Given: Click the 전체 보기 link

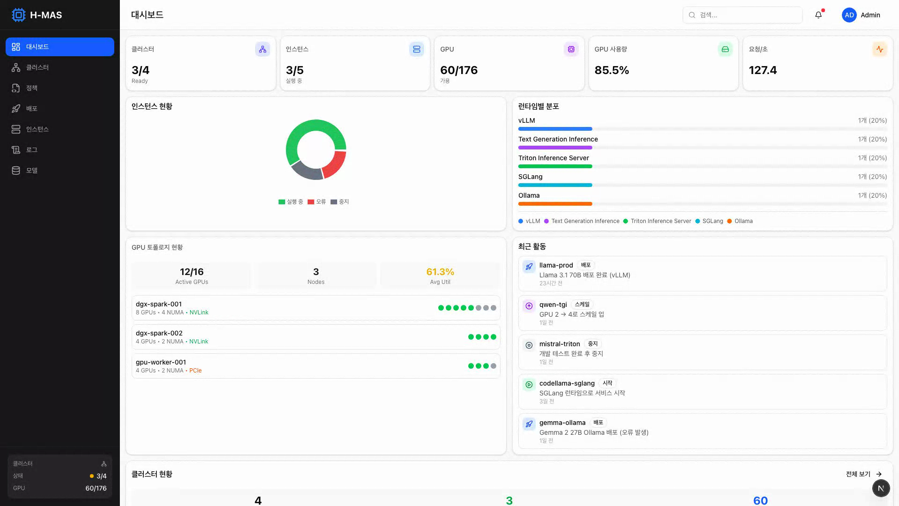Looking at the screenshot, I should tap(863, 474).
